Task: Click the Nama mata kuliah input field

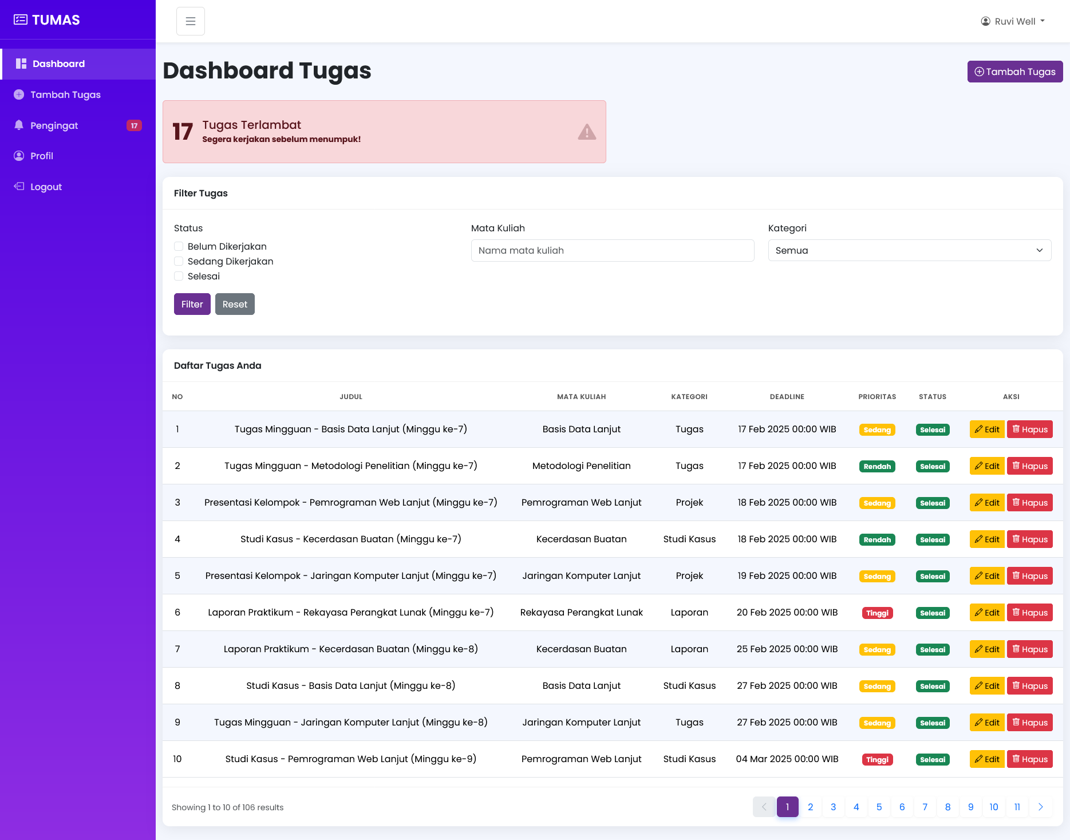Action: (612, 250)
